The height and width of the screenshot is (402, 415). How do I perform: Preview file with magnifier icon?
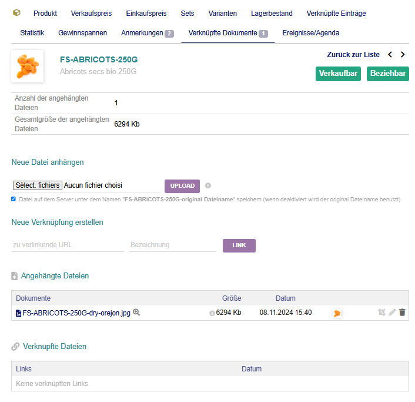tap(136, 313)
